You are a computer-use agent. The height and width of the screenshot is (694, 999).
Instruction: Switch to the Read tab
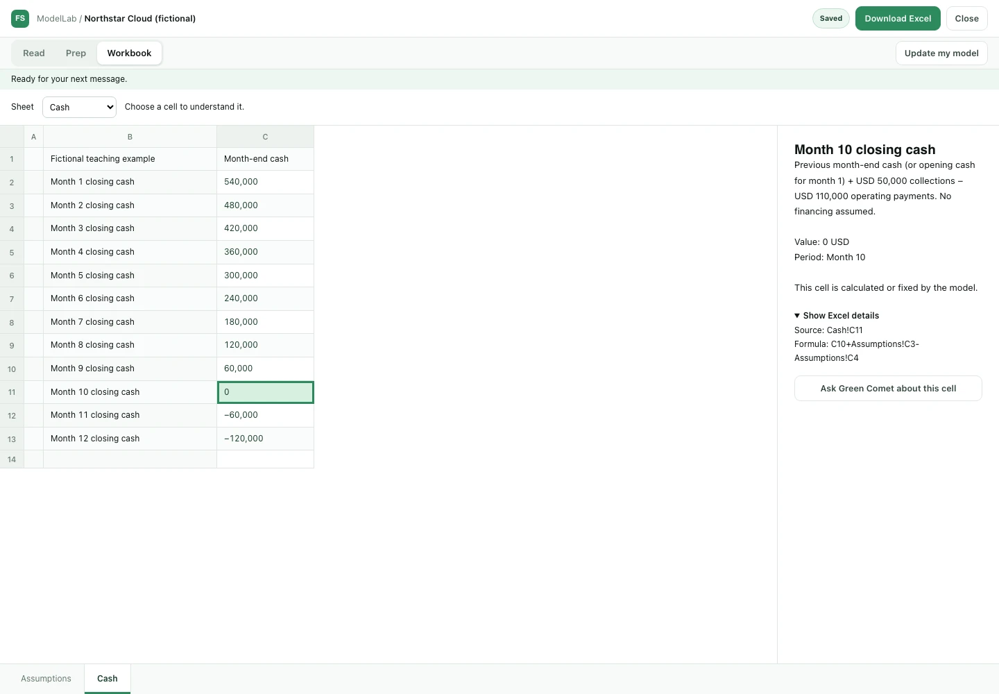pyautogui.click(x=34, y=53)
